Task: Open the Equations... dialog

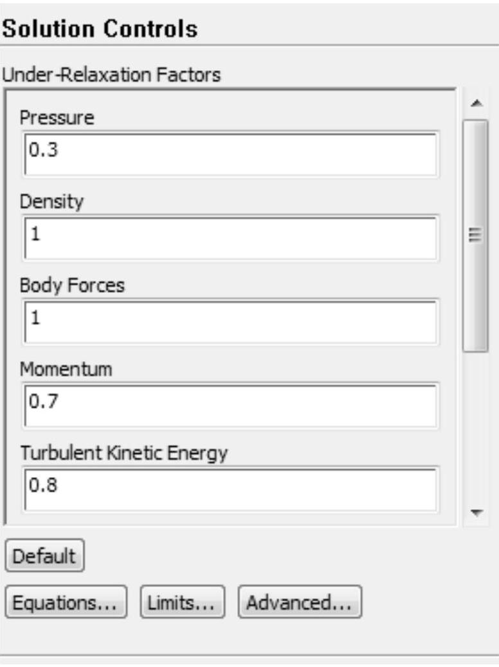Action: click(x=65, y=603)
